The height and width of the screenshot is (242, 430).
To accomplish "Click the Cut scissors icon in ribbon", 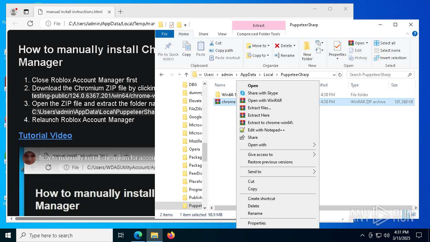I will point(212,43).
